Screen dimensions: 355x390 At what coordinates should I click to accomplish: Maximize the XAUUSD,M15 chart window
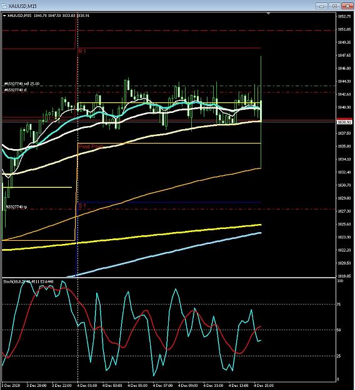pyautogui.click(x=334, y=6)
